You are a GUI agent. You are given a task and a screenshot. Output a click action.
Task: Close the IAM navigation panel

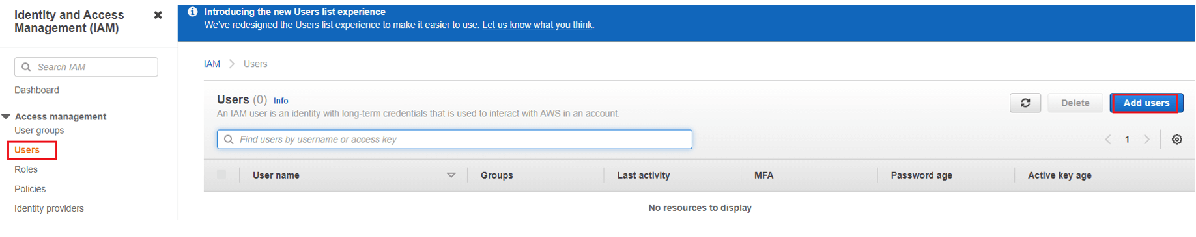click(x=158, y=15)
